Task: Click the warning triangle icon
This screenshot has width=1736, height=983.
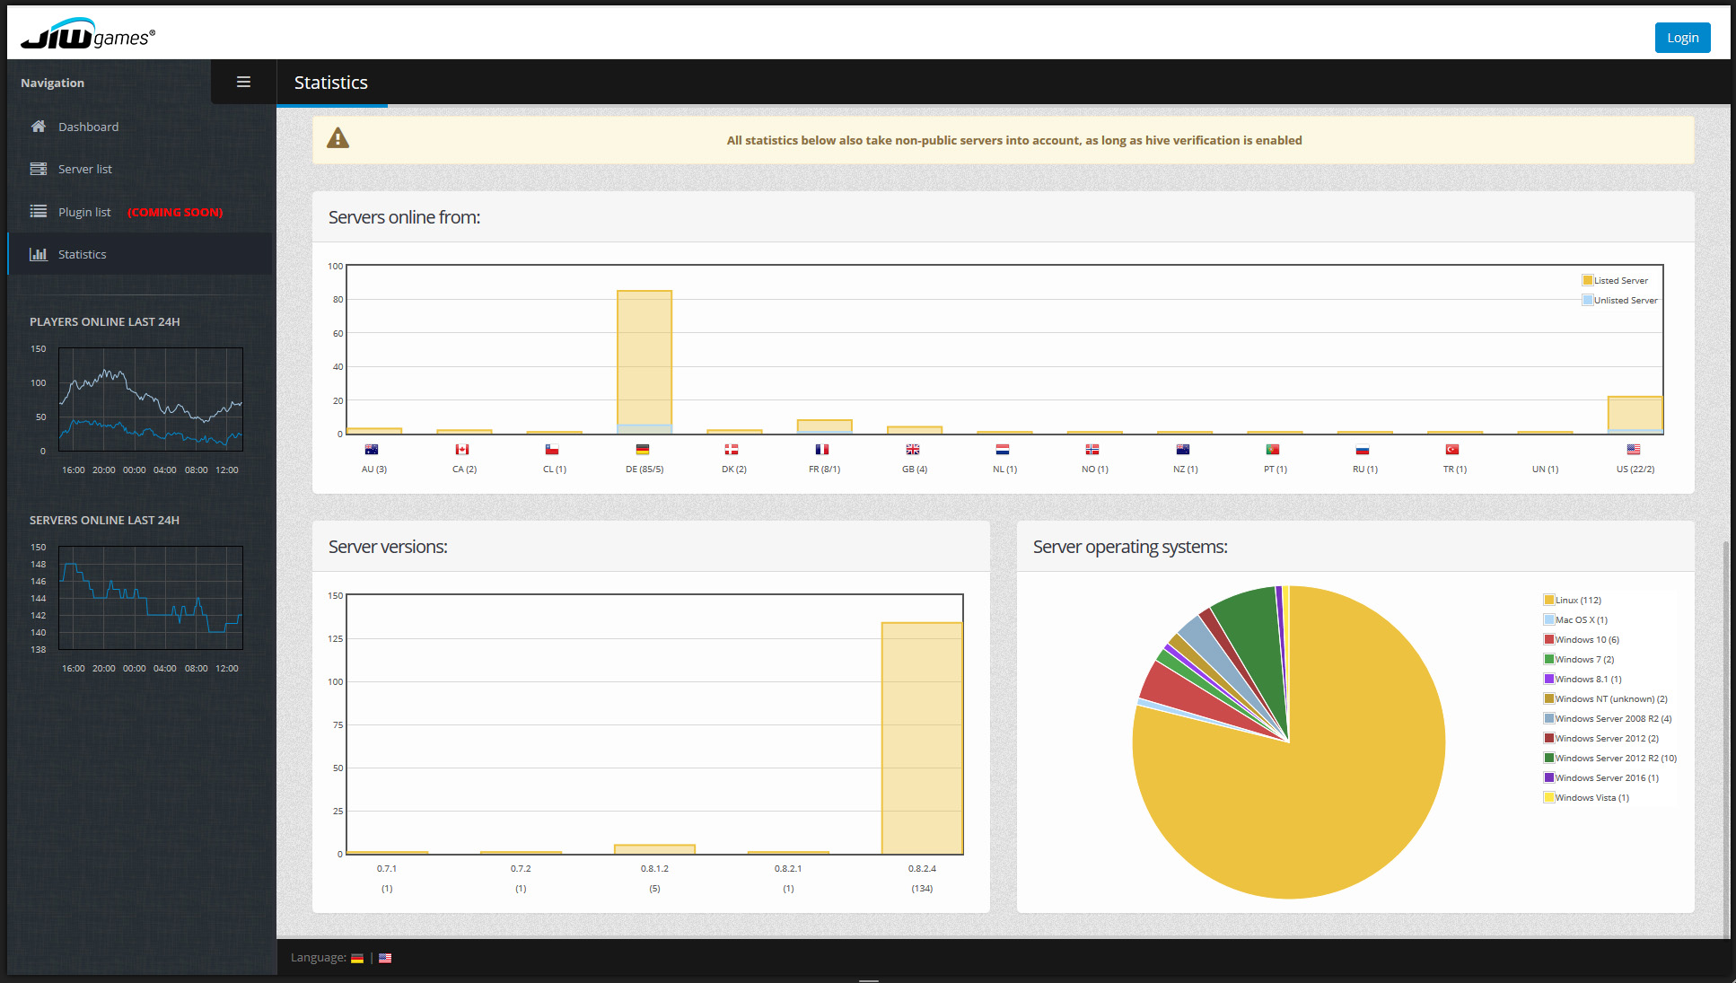Action: (338, 138)
